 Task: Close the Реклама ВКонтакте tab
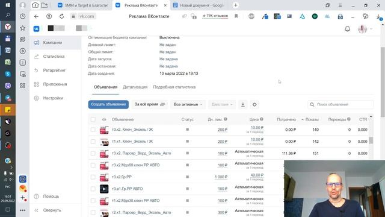tap(165, 5)
